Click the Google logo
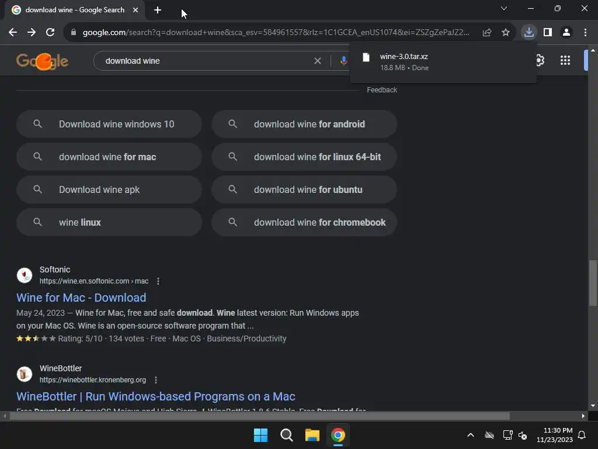Screen dimensions: 598x449 pos(42,61)
